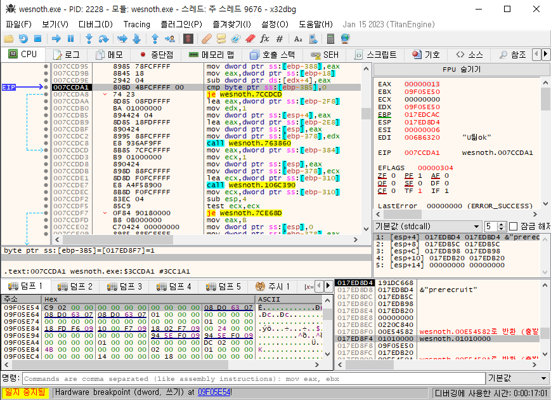Click the argument count spinner

pos(502,226)
